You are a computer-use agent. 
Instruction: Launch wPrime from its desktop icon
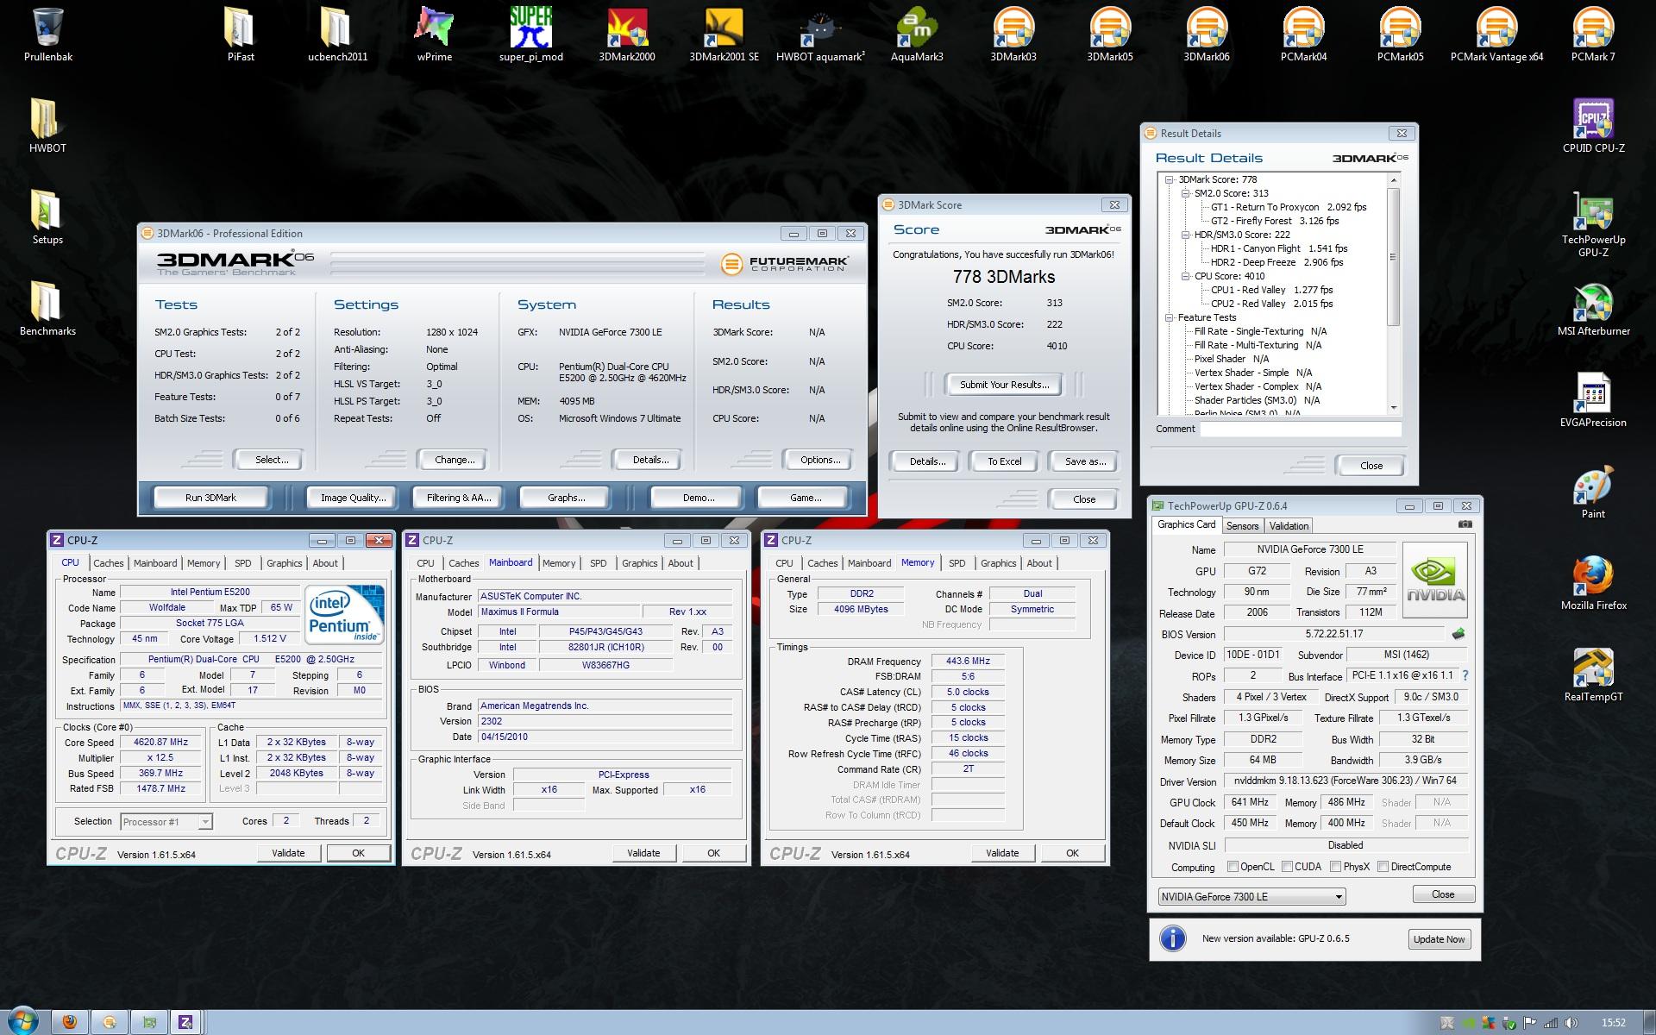(x=434, y=34)
